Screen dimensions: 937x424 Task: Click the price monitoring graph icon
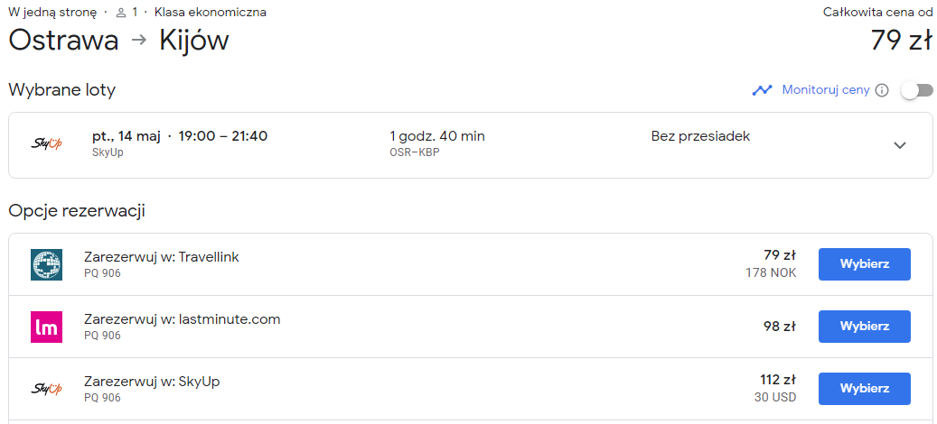762,90
